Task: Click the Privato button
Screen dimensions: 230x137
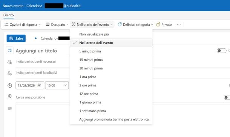Action: (x=164, y=25)
